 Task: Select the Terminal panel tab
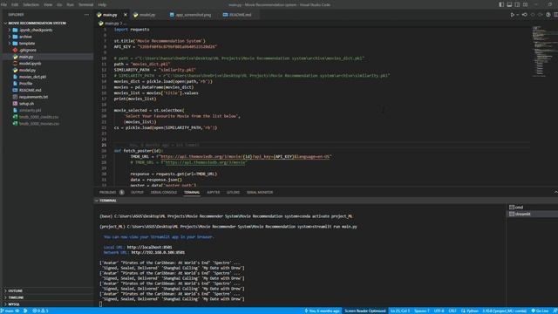(192, 192)
